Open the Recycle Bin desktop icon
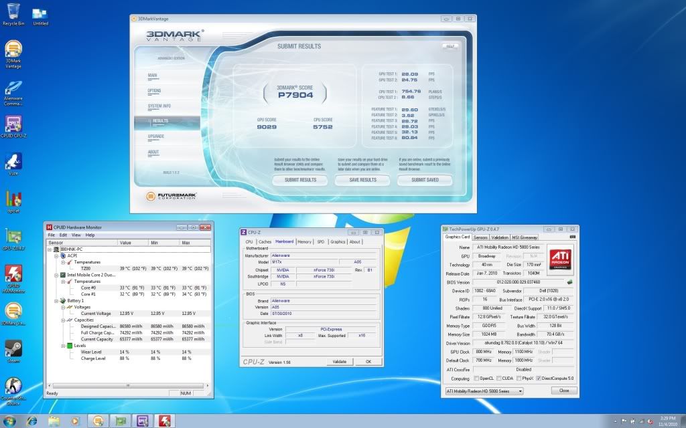Viewport: 686px width, 428px height. [x=13, y=14]
